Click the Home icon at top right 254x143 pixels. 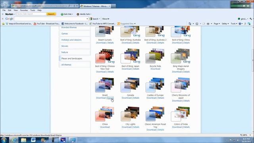244,6
